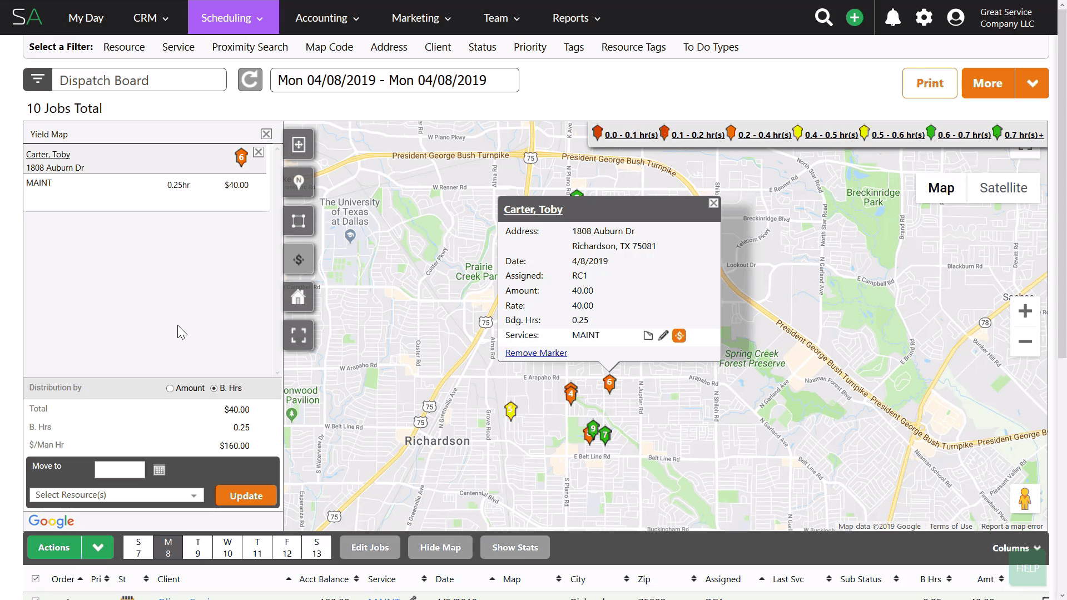Click the orange Update button
This screenshot has width=1067, height=600.
tap(246, 496)
